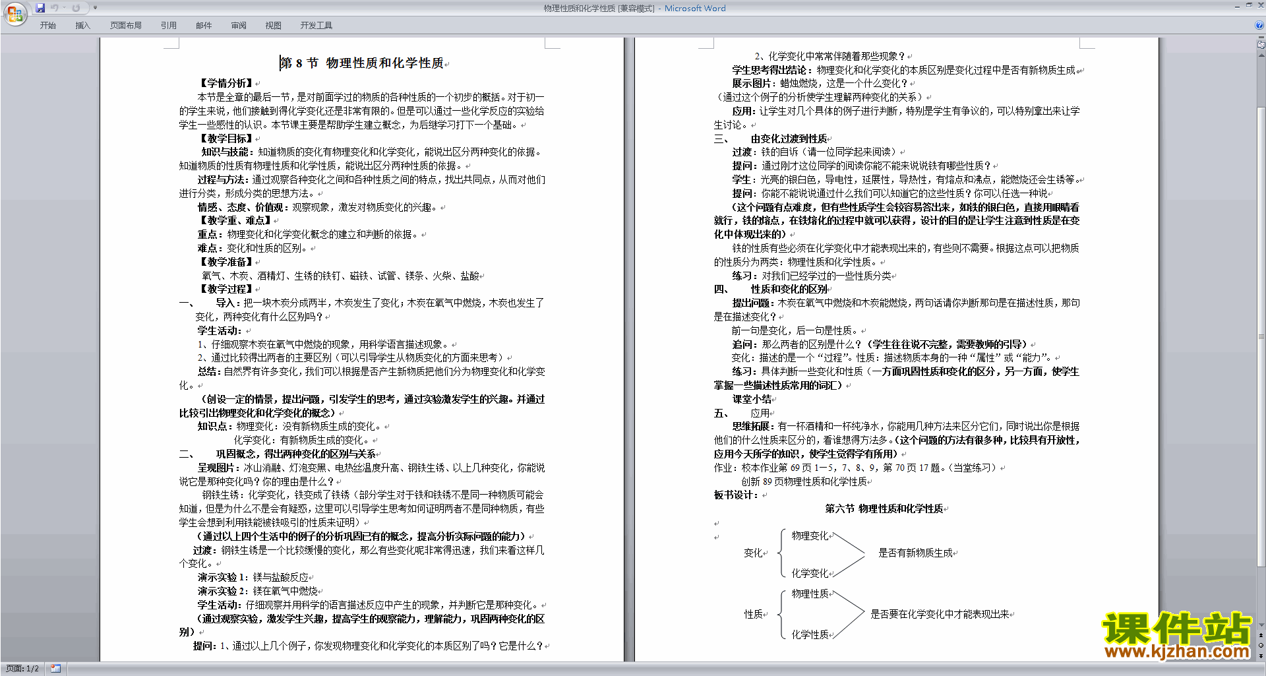The height and width of the screenshot is (676, 1266).
Task: Switch to the 页面布局 ribbon tab
Action: pos(126,25)
